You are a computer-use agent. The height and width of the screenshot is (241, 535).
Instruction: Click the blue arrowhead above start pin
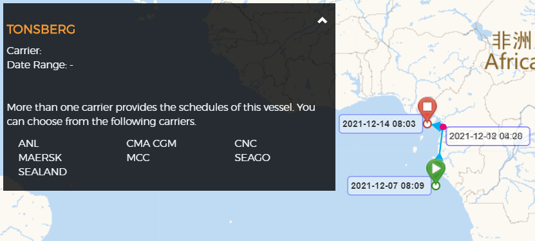click(439, 157)
